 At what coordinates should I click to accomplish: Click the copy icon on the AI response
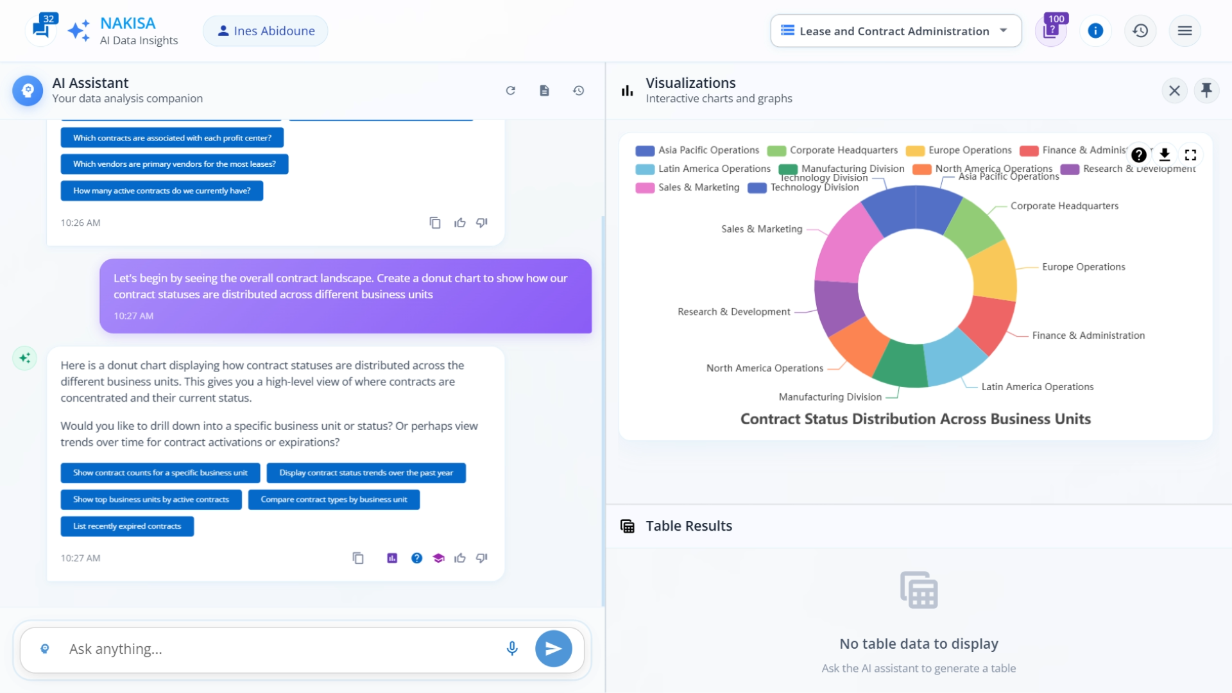coord(357,558)
